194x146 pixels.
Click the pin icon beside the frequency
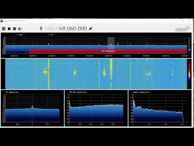(91, 29)
